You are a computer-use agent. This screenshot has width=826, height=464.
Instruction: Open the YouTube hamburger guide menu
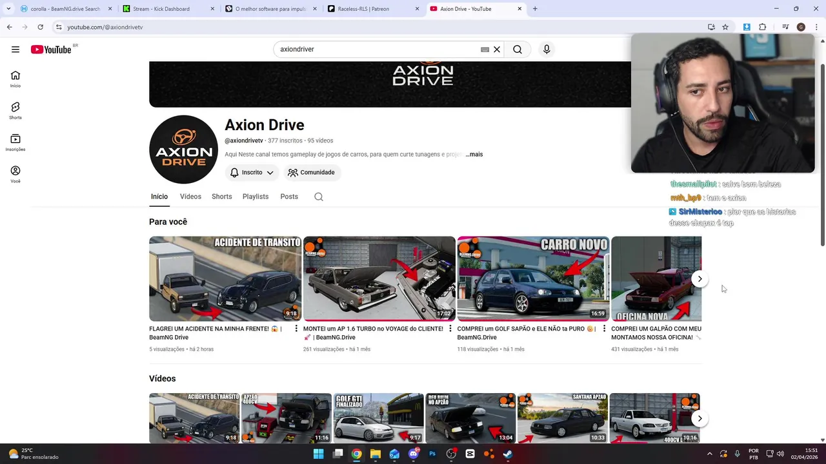click(x=15, y=50)
